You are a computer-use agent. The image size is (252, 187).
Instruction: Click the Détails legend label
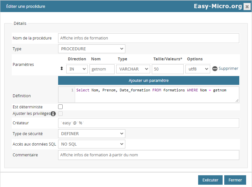20,23
